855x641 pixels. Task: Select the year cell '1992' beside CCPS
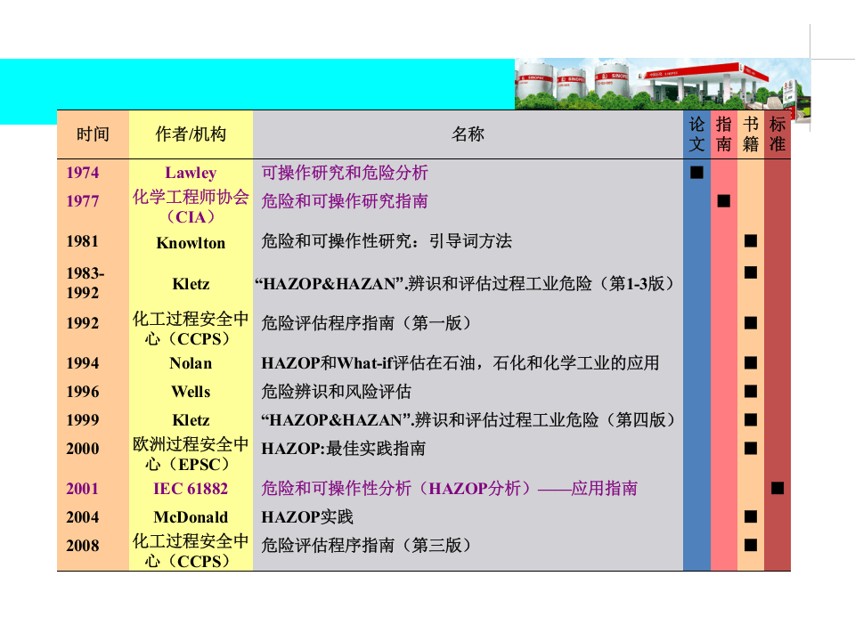(82, 323)
